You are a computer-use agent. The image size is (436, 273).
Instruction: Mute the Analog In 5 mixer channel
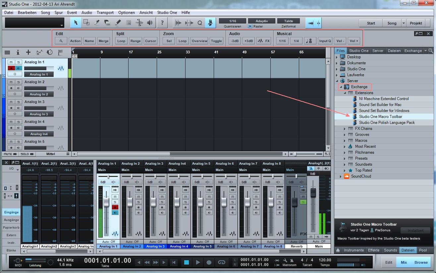point(209,196)
